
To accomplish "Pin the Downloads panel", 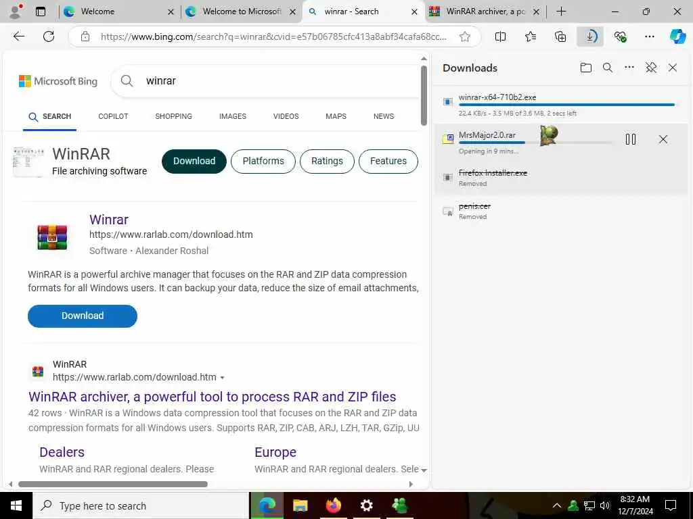I will point(651,68).
